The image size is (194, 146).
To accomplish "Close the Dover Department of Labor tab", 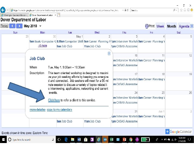I will (x=55, y=15).
